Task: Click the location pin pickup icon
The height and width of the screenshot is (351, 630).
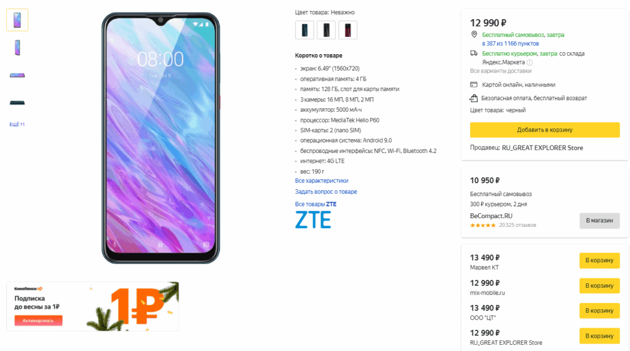Action: point(474,34)
